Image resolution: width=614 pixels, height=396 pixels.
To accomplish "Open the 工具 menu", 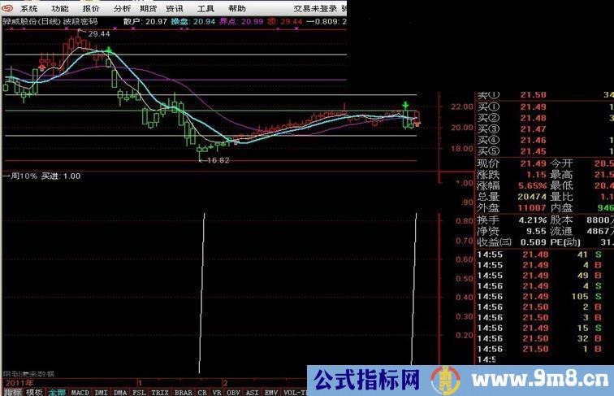I will coord(205,7).
